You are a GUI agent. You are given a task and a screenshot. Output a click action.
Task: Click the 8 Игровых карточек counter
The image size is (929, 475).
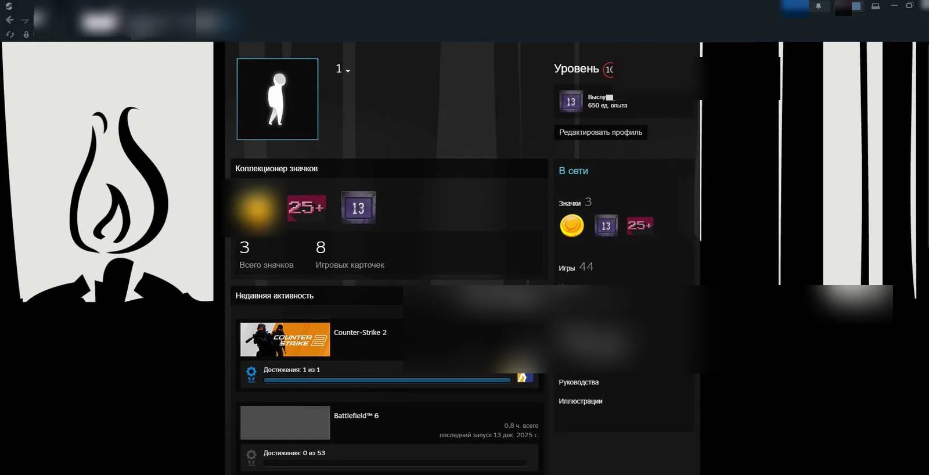pos(350,254)
